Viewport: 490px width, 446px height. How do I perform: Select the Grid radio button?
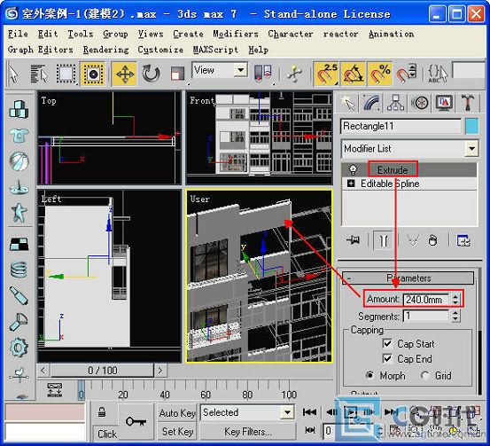coord(424,375)
